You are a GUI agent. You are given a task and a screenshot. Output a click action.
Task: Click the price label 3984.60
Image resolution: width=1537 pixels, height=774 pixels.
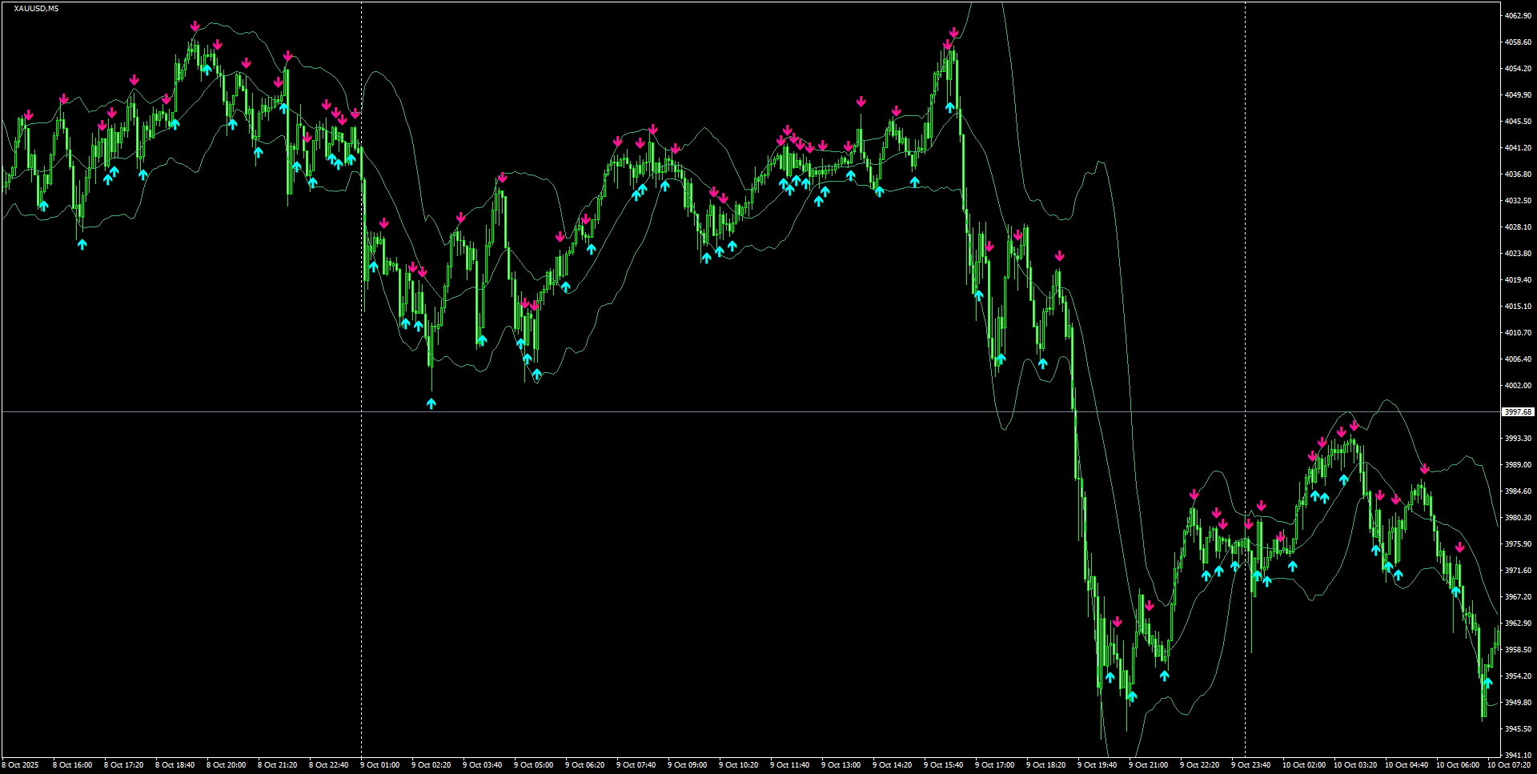tap(1518, 491)
